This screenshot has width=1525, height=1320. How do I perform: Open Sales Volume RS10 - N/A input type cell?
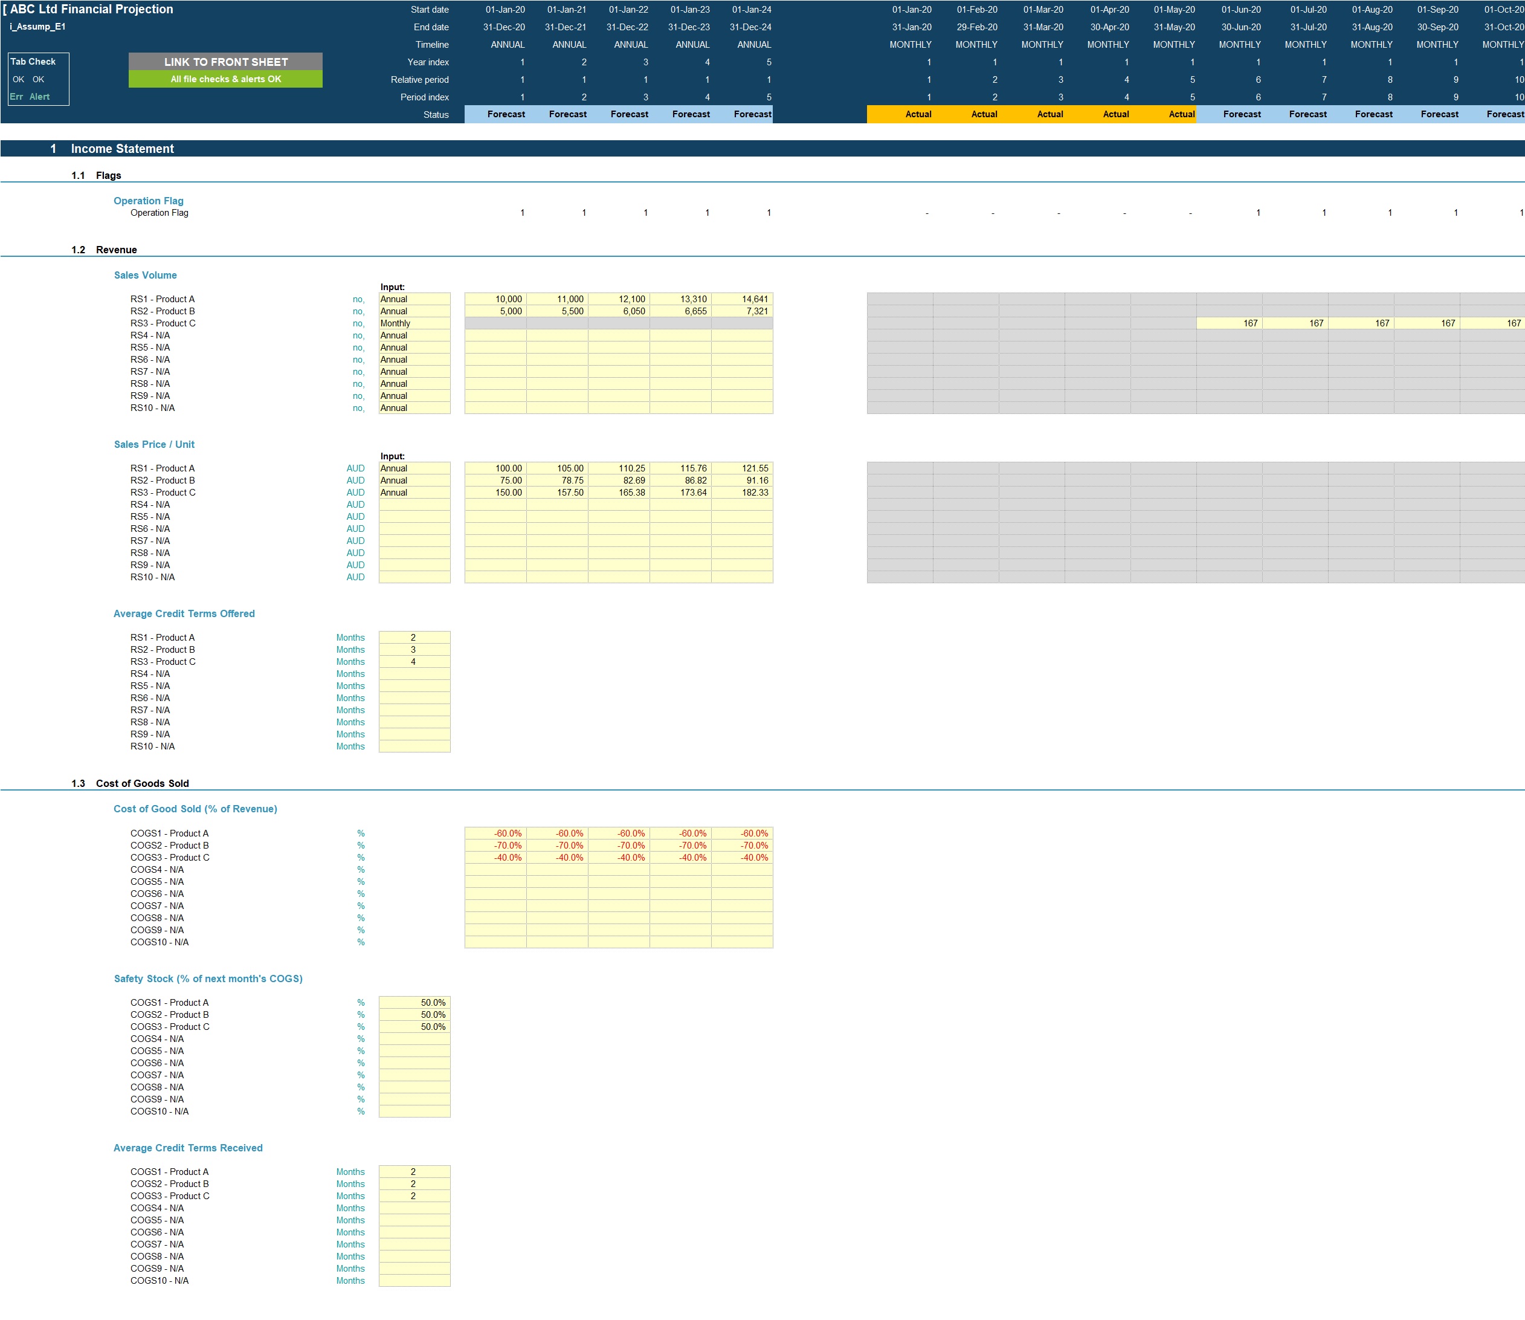pos(414,408)
